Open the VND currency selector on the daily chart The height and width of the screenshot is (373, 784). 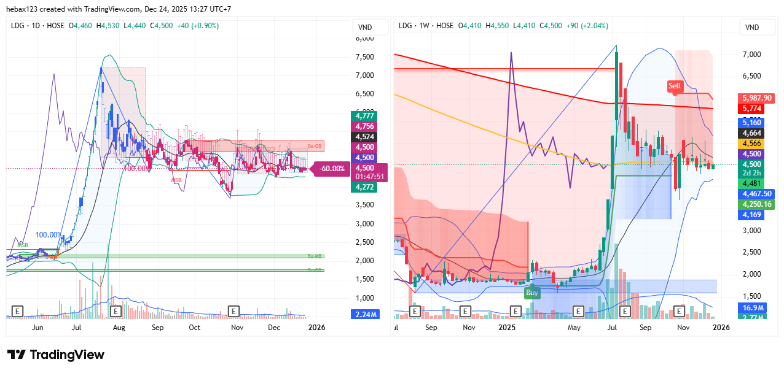370,28
